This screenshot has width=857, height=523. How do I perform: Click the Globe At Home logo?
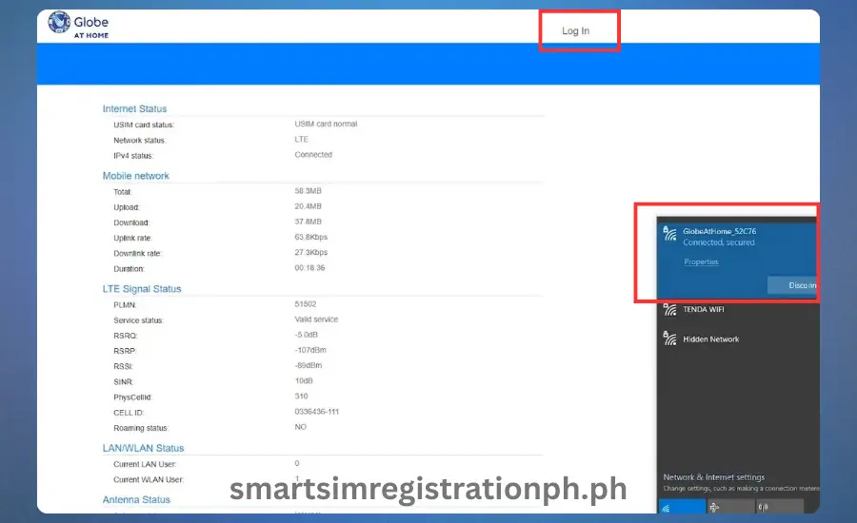click(x=78, y=25)
